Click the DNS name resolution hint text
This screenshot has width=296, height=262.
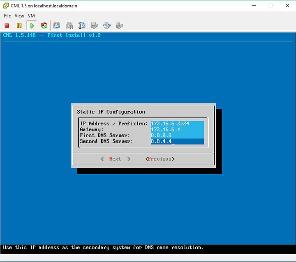(103, 248)
